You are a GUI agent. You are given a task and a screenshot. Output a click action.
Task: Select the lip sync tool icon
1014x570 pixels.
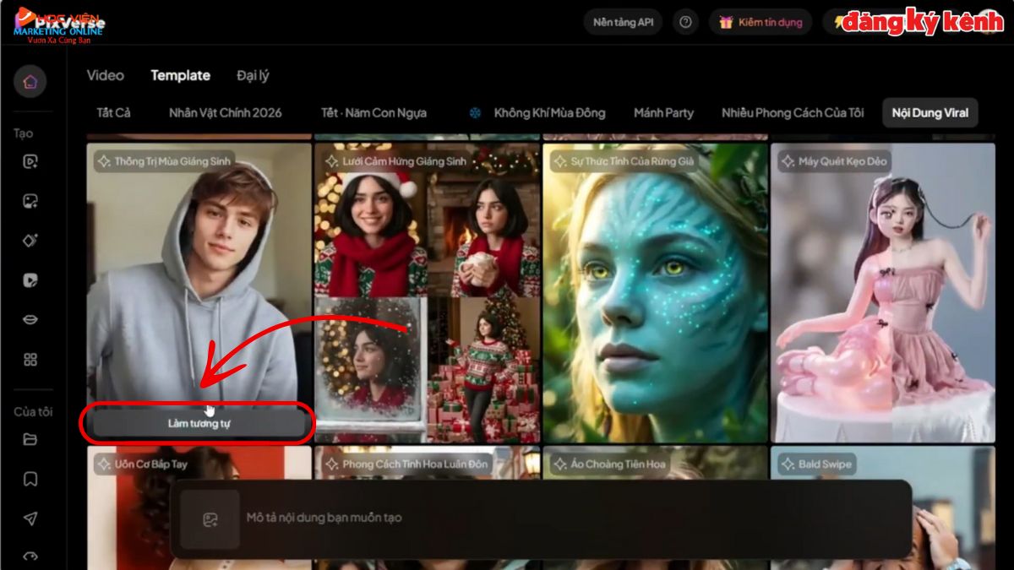tap(31, 319)
